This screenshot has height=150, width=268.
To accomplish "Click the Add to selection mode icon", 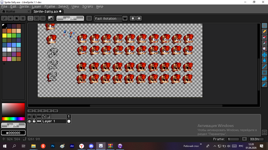I will click(x=37, y=18).
